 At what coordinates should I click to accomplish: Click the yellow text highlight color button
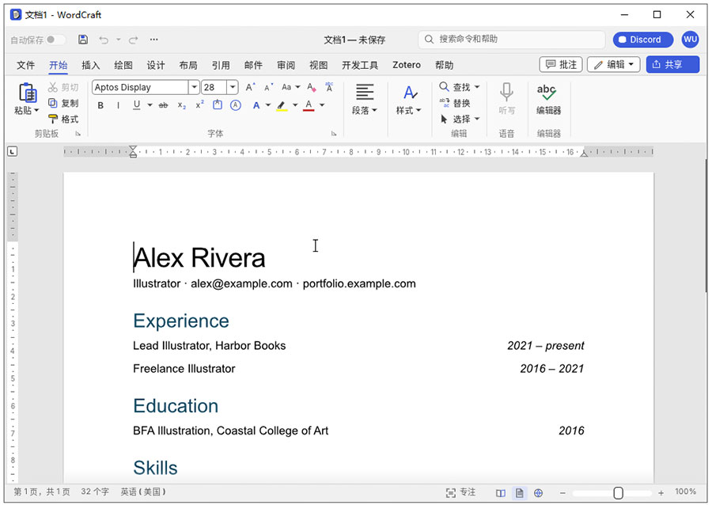(282, 106)
